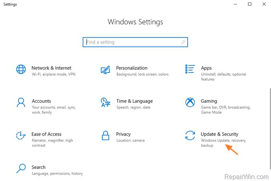Click 'Language, permissions, history' description
The image size is (271, 181).
click(x=57, y=173)
